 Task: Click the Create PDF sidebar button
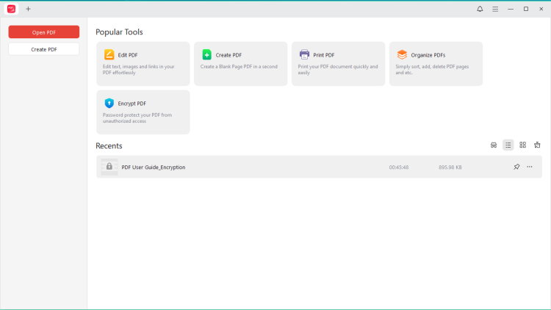[44, 49]
